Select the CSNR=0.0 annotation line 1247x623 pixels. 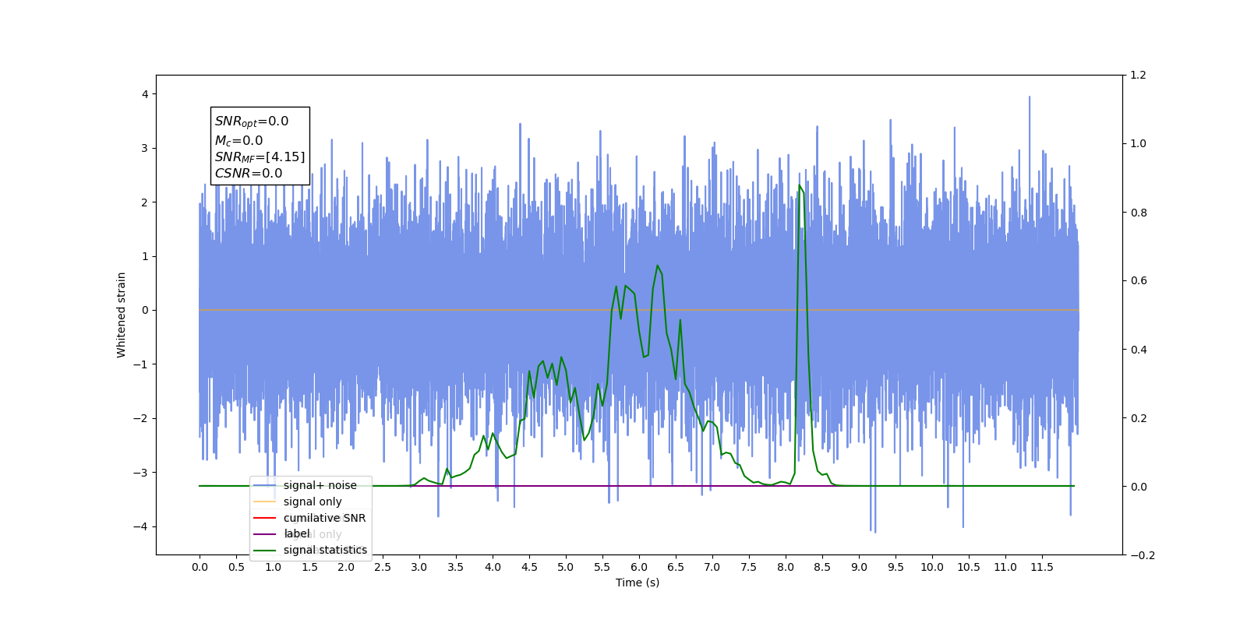(x=249, y=174)
